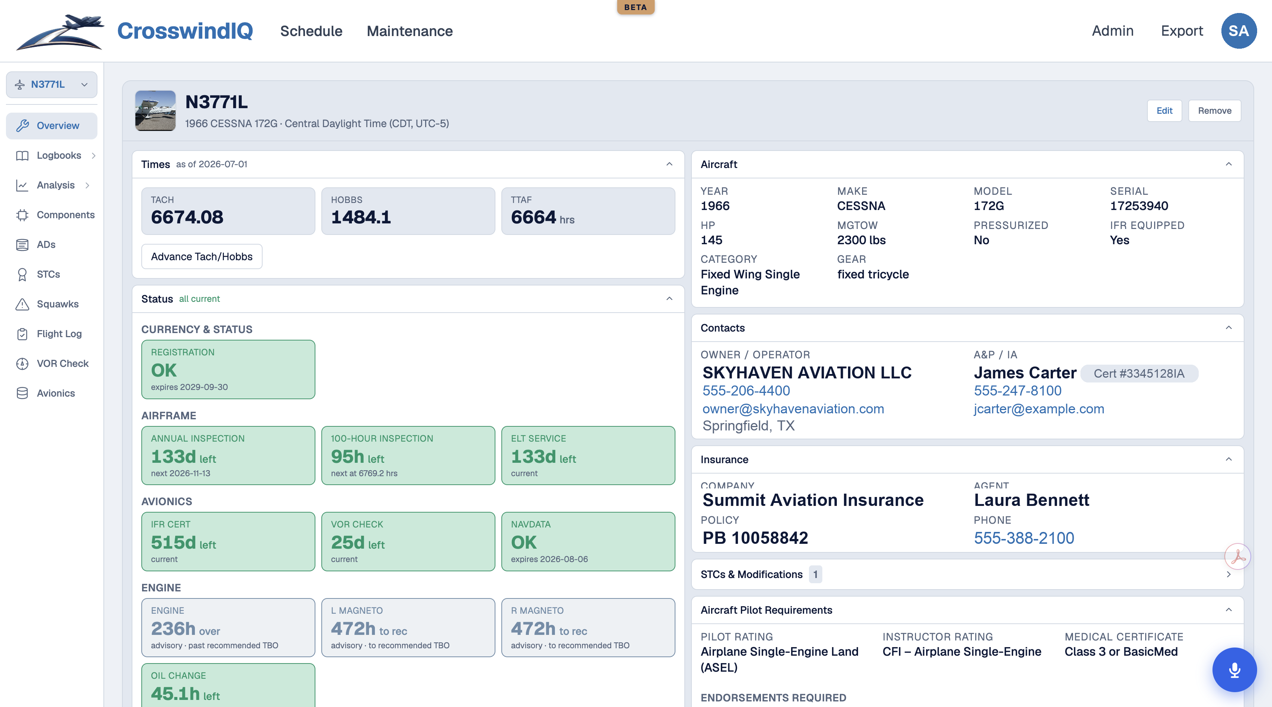
Task: Open the Registration OK status card
Action: pyautogui.click(x=228, y=369)
